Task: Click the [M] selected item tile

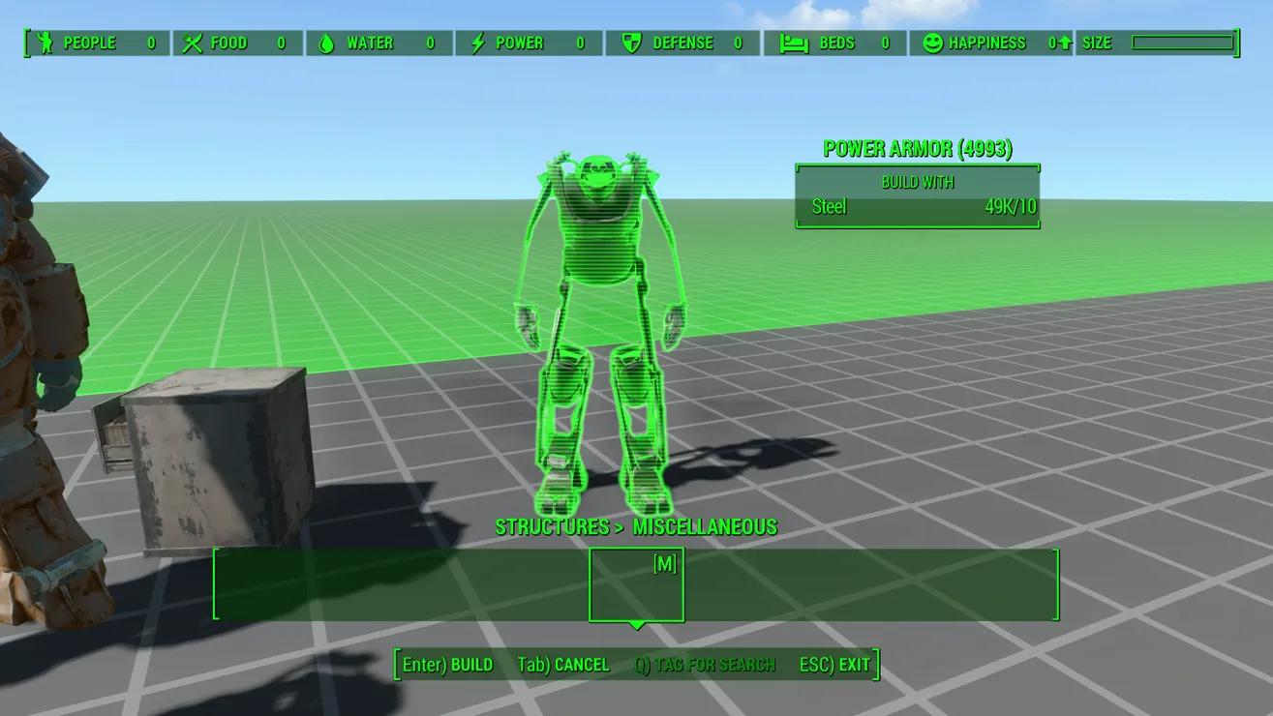Action: click(636, 584)
